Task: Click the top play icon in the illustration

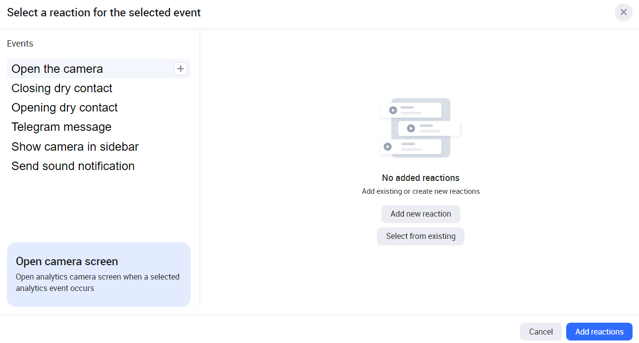Action: coord(393,110)
